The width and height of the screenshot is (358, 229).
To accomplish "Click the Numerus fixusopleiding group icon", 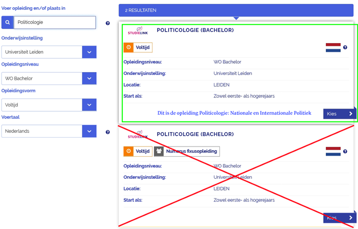I will (159, 151).
